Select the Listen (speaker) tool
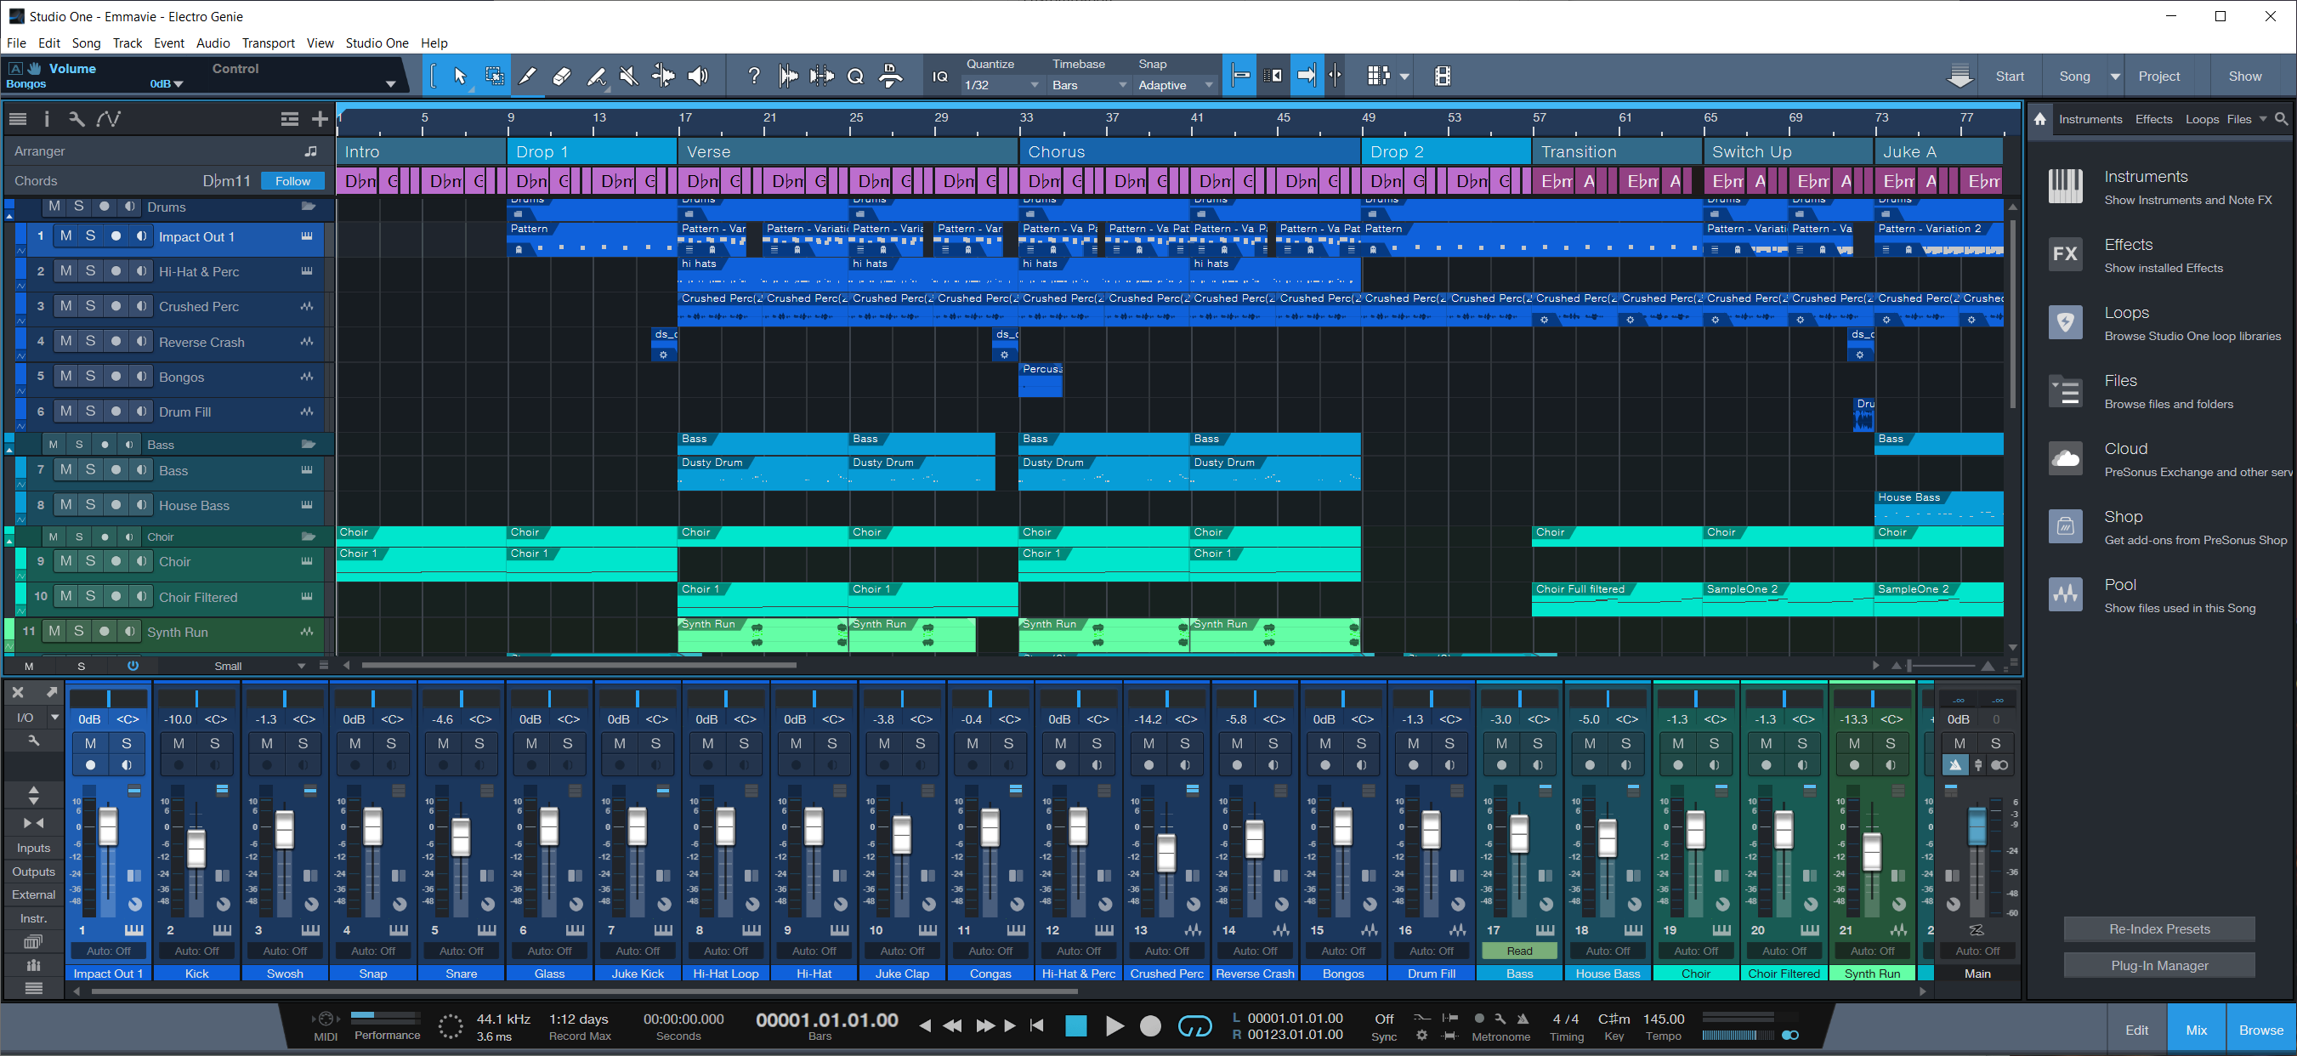 (x=698, y=77)
